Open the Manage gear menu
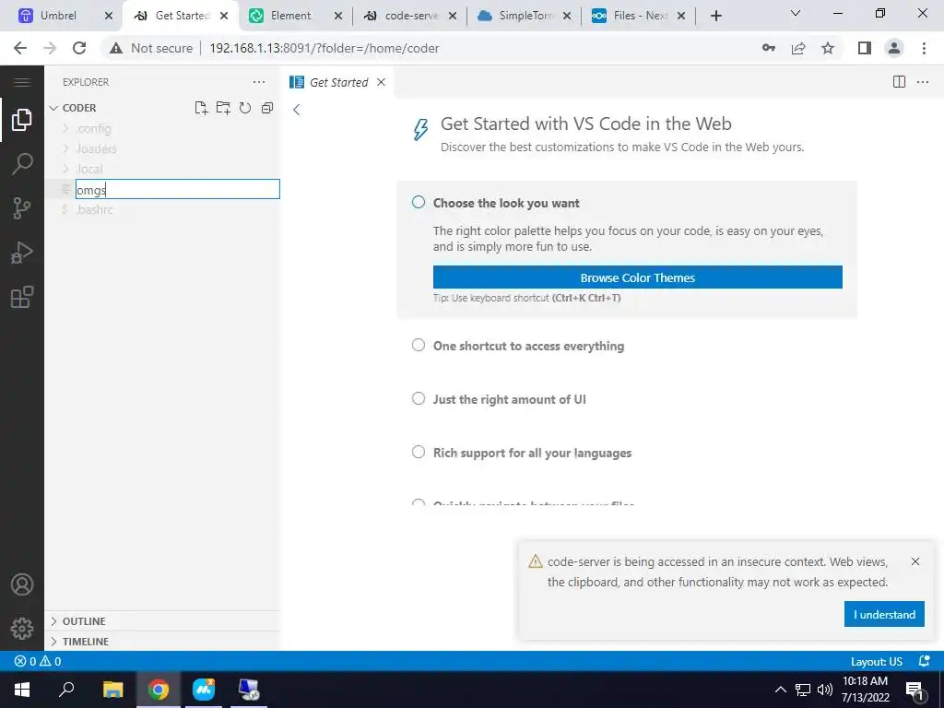 (22, 629)
